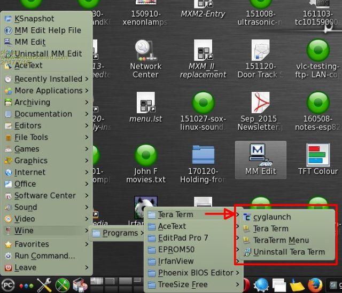Open the MM Edit desktop icon
This screenshot has width=342, height=293.
point(260,157)
